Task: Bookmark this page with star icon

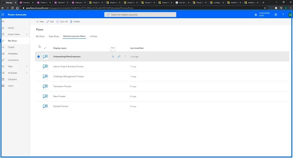Action: (x=265, y=8)
